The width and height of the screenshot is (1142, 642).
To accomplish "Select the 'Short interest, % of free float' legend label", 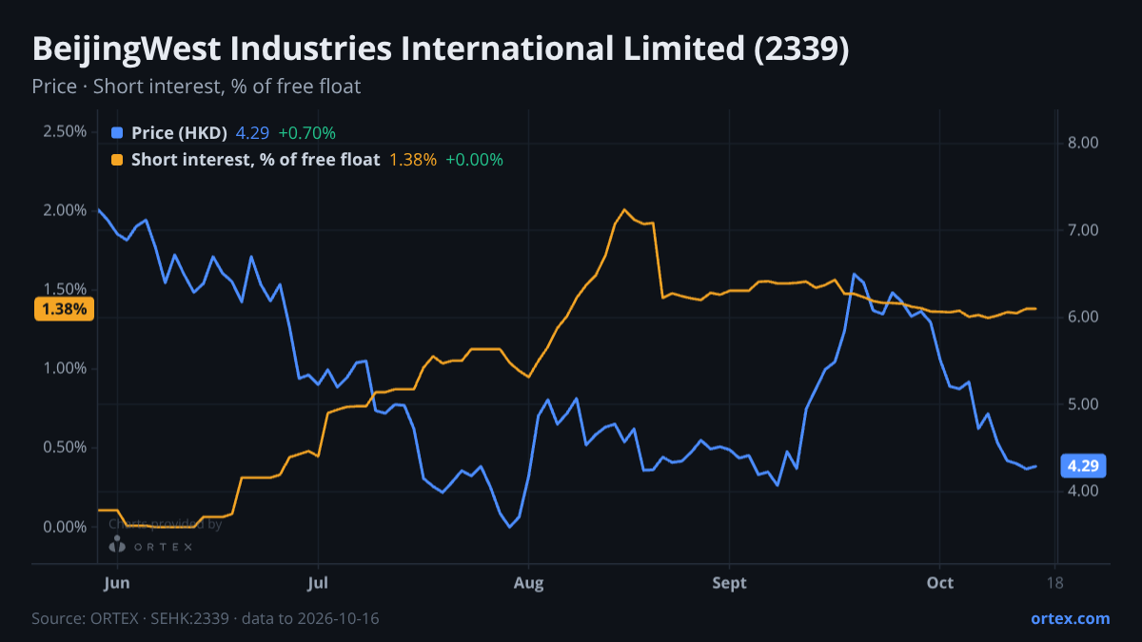I will 255,160.
